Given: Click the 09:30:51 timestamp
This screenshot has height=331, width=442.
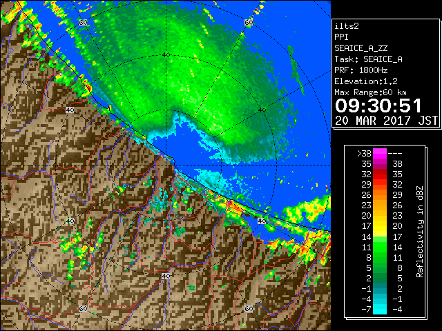Looking at the screenshot, I should pos(378,106).
